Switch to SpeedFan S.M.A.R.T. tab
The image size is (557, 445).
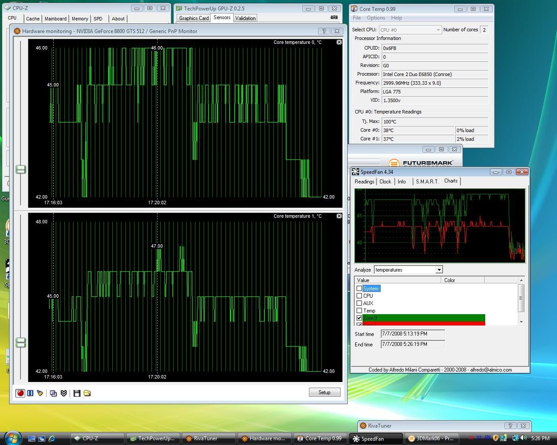tap(427, 182)
